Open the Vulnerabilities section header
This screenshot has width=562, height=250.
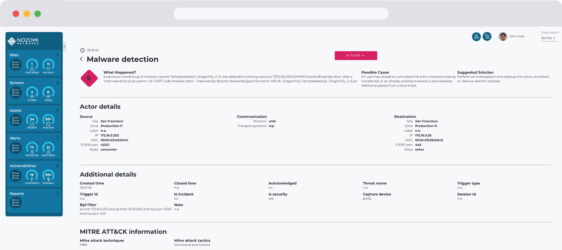23,166
